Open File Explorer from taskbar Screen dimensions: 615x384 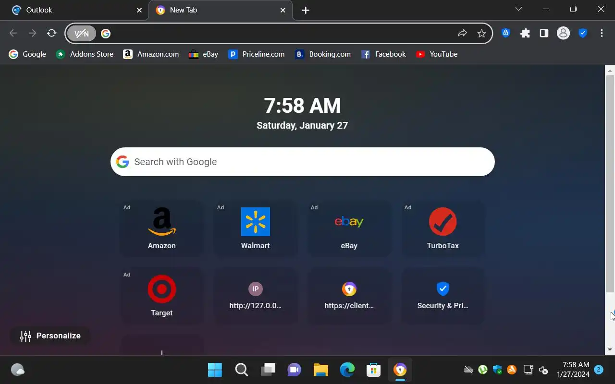point(320,370)
